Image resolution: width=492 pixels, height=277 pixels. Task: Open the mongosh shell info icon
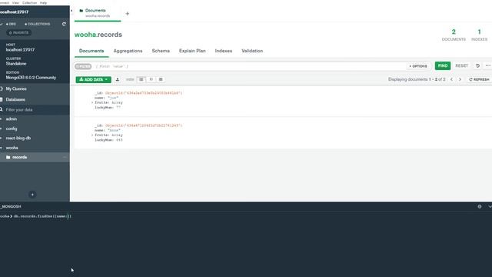pyautogui.click(x=480, y=206)
